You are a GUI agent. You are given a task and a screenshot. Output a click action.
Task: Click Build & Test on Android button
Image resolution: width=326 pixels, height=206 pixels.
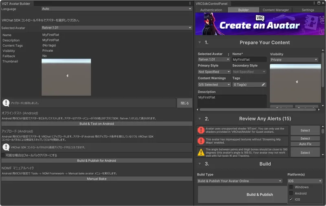tap(97, 123)
